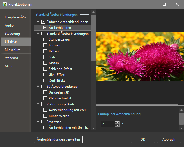Collapse the 3D Überblendungen group
184x147 pixels.
(38, 87)
